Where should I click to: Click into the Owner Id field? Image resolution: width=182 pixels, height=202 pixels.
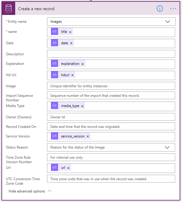click(111, 117)
